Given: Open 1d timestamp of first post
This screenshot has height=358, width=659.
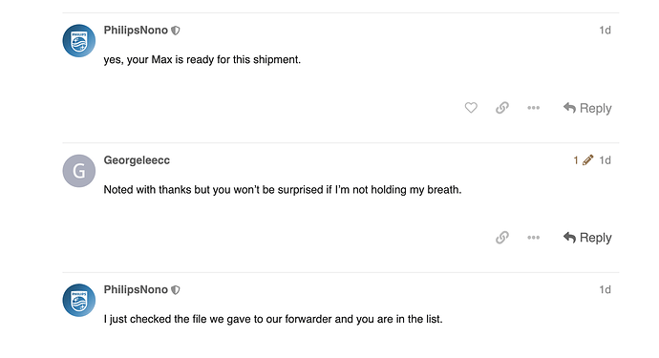Looking at the screenshot, I should (605, 31).
